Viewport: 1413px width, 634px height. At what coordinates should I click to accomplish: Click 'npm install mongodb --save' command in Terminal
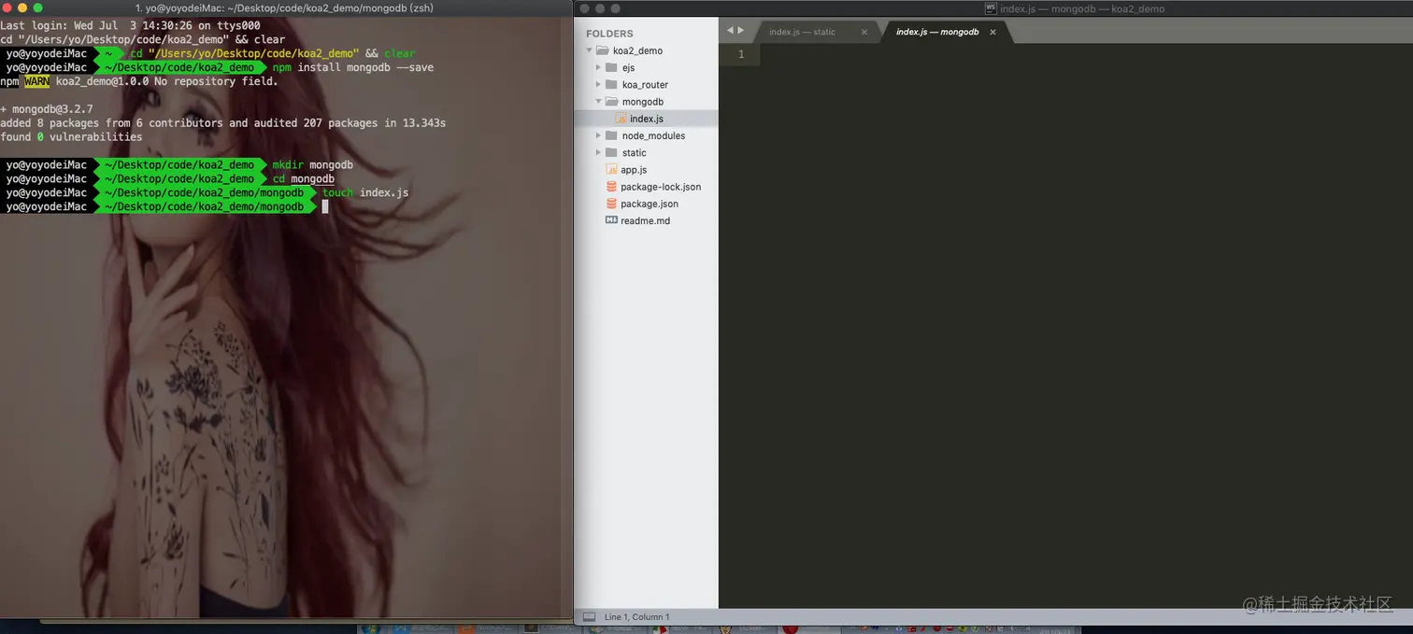pyautogui.click(x=353, y=67)
